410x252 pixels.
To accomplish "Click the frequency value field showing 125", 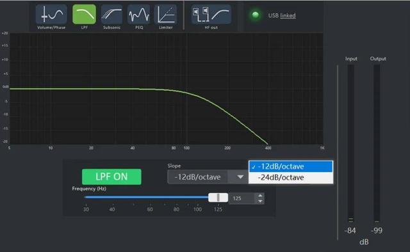I will (242, 198).
